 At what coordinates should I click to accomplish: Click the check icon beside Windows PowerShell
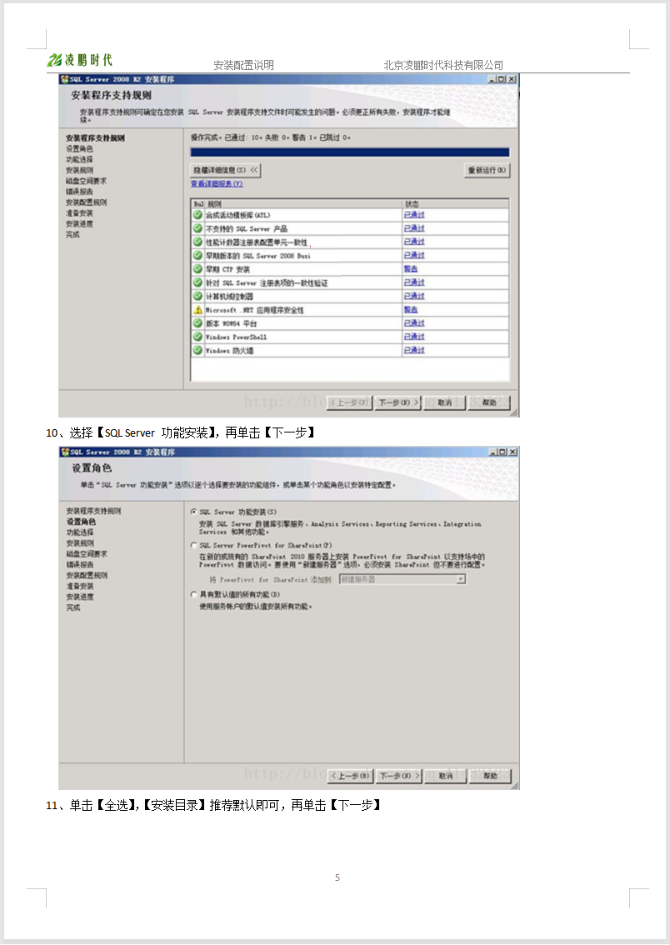[x=197, y=337]
